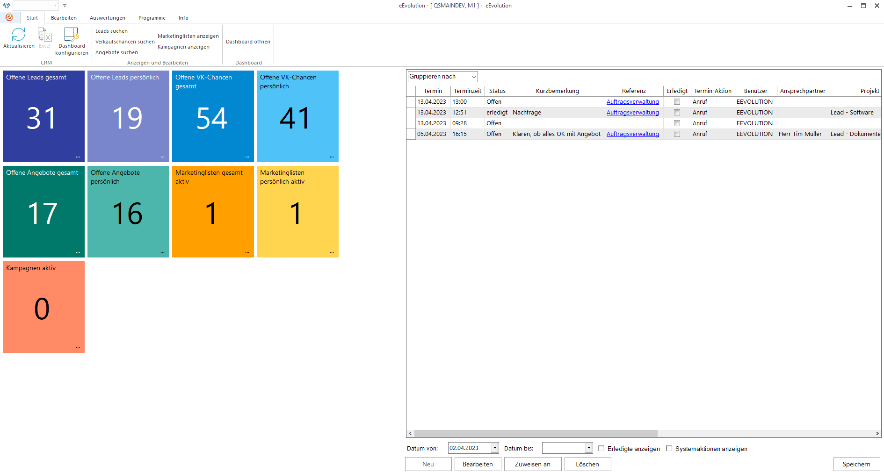Open quick access toolbar customize arrow
This screenshot has width=884, height=472.
click(65, 6)
